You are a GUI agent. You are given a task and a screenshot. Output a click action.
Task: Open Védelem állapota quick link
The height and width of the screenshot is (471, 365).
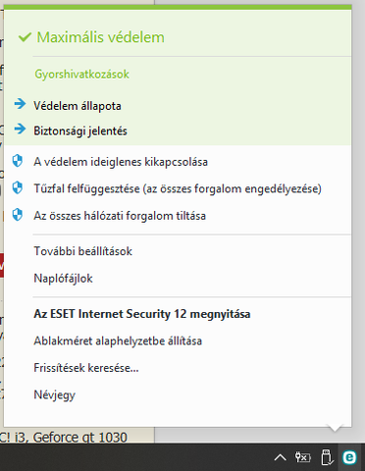pos(78,106)
